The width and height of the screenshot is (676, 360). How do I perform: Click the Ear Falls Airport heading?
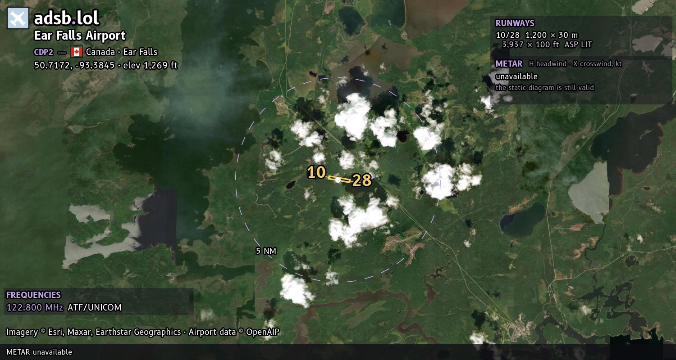click(x=80, y=36)
